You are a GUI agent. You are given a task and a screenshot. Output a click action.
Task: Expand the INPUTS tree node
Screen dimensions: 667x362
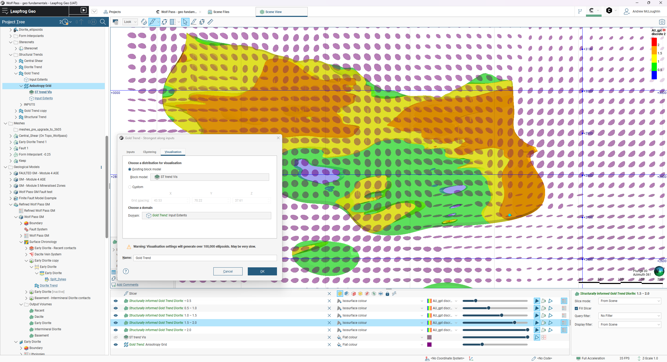tap(21, 105)
